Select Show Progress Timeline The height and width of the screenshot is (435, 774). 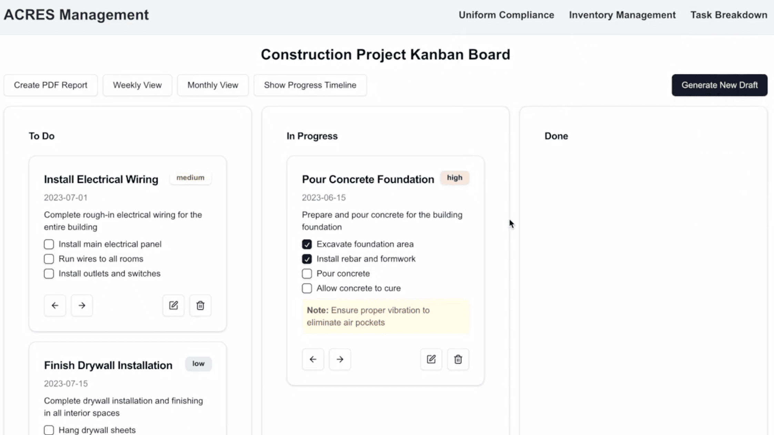click(x=310, y=85)
